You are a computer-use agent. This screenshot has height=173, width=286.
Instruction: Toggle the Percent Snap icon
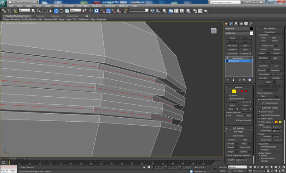coord(114,11)
